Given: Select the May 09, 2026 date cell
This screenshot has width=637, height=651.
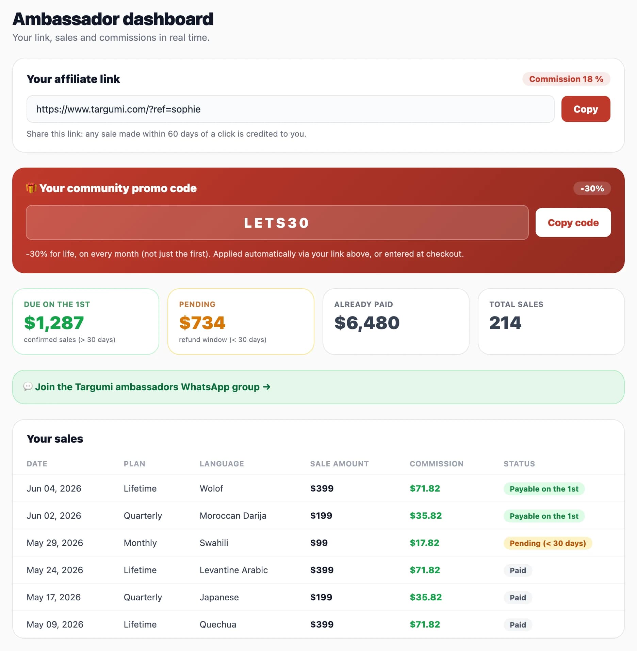Looking at the screenshot, I should (x=55, y=624).
